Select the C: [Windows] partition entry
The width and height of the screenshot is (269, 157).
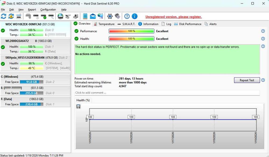click(35, 79)
